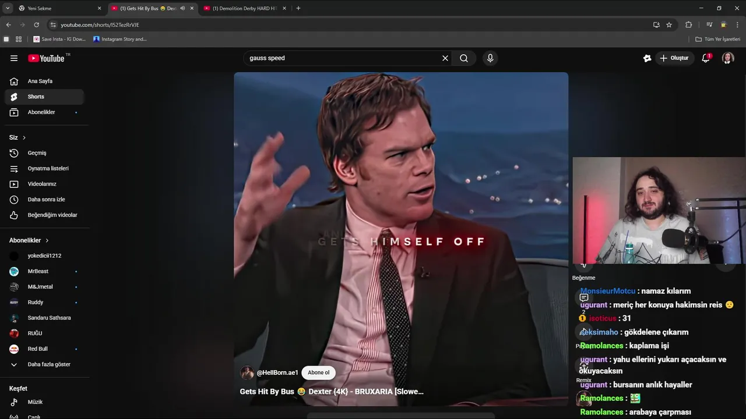The image size is (746, 419).
Task: Open the Shorts comments icon
Action: [583, 298]
